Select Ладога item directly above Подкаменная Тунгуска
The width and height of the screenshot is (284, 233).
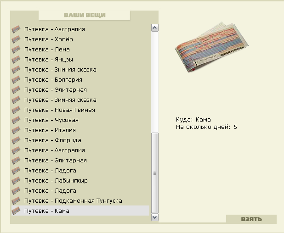[50, 191]
